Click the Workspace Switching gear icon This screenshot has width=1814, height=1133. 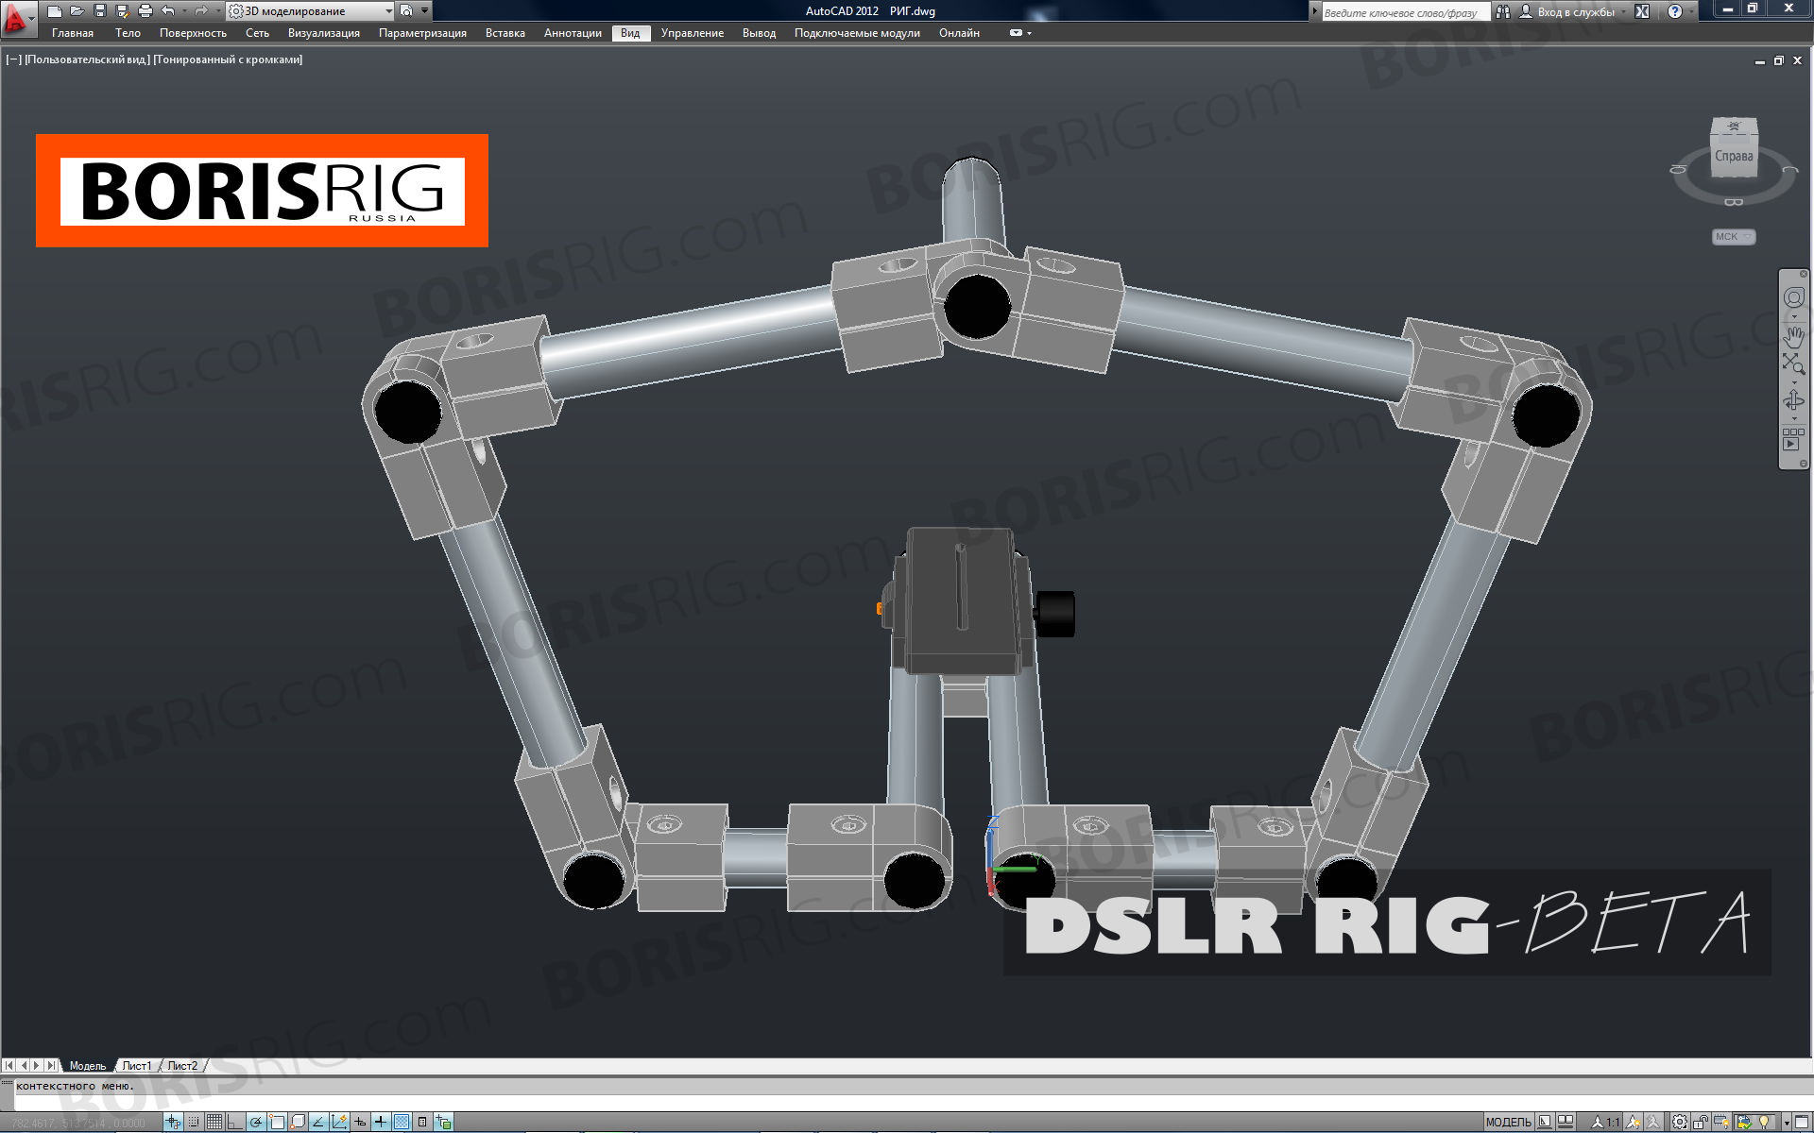(x=1680, y=1122)
